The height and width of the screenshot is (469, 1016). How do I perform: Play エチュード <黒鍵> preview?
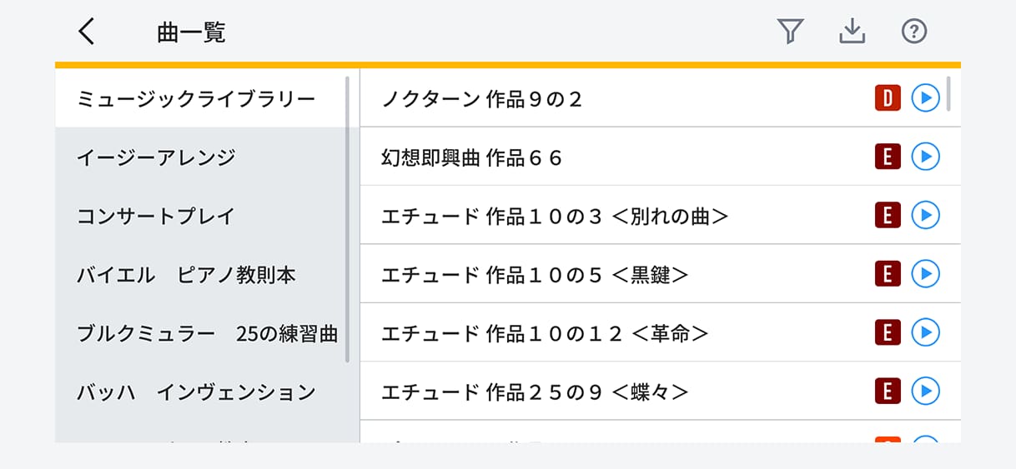[x=925, y=274]
